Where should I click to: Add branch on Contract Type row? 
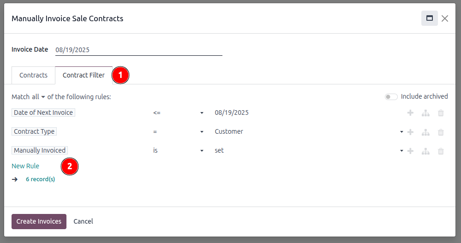point(425,132)
